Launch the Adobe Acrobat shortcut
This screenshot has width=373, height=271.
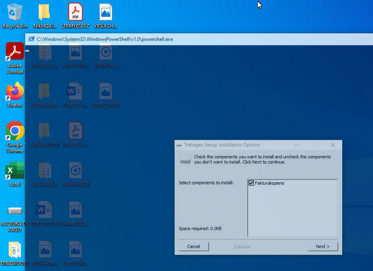[x=15, y=58]
